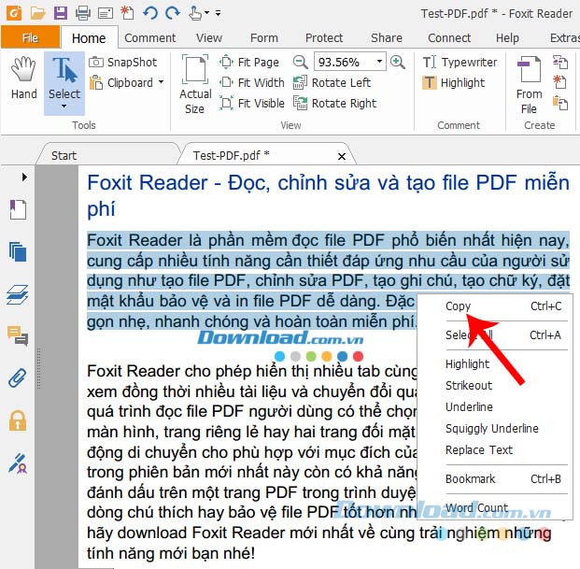This screenshot has height=569, width=580.
Task: Save the document with the floppy icon
Action: point(61,13)
